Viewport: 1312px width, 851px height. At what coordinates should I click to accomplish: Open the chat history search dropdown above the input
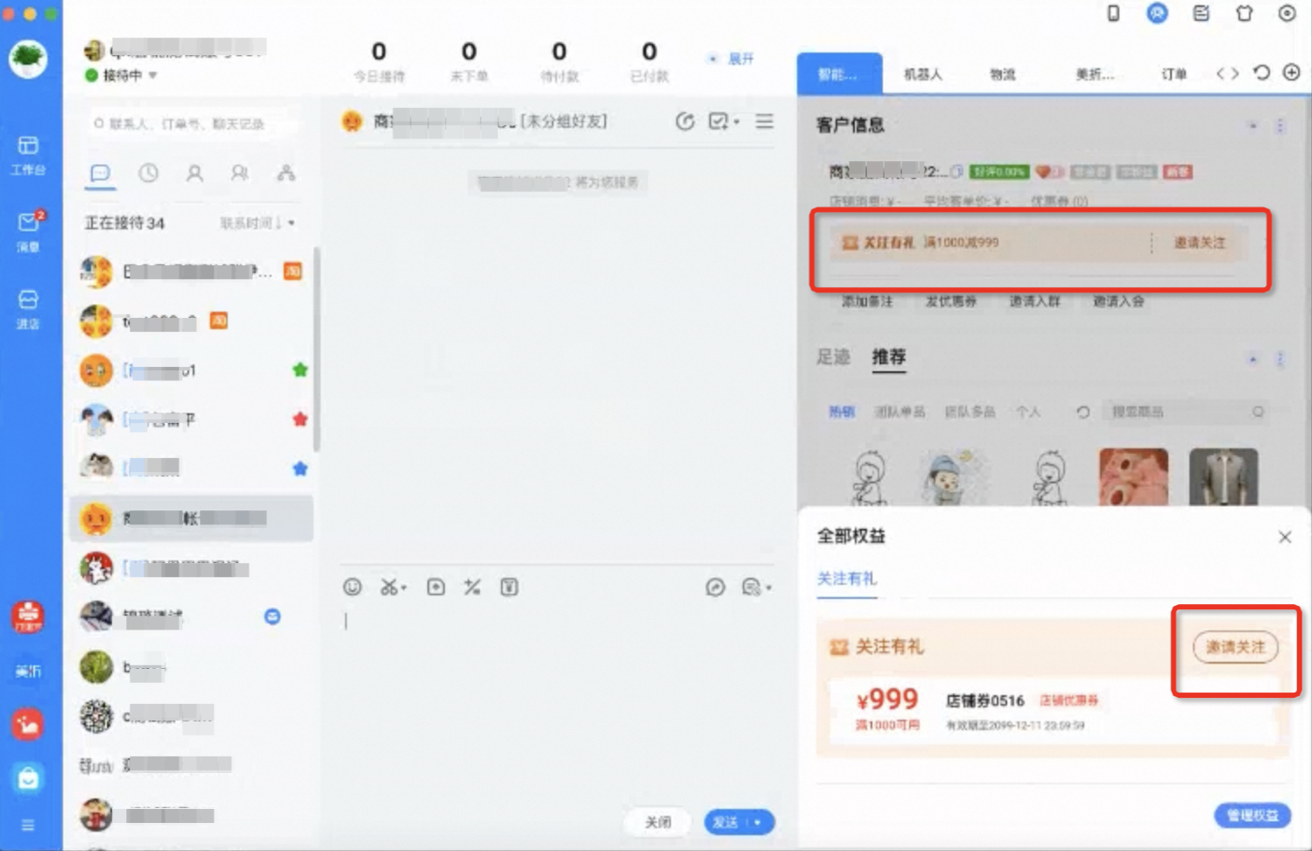coord(757,587)
